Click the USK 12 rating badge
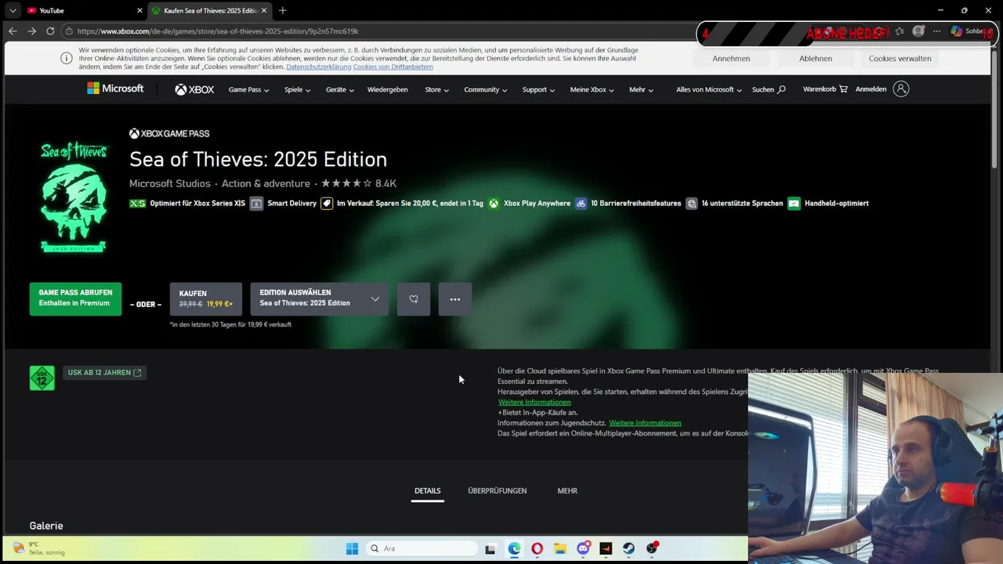The height and width of the screenshot is (564, 1003). coord(42,378)
